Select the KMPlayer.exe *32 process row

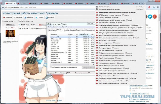[x=72, y=39]
